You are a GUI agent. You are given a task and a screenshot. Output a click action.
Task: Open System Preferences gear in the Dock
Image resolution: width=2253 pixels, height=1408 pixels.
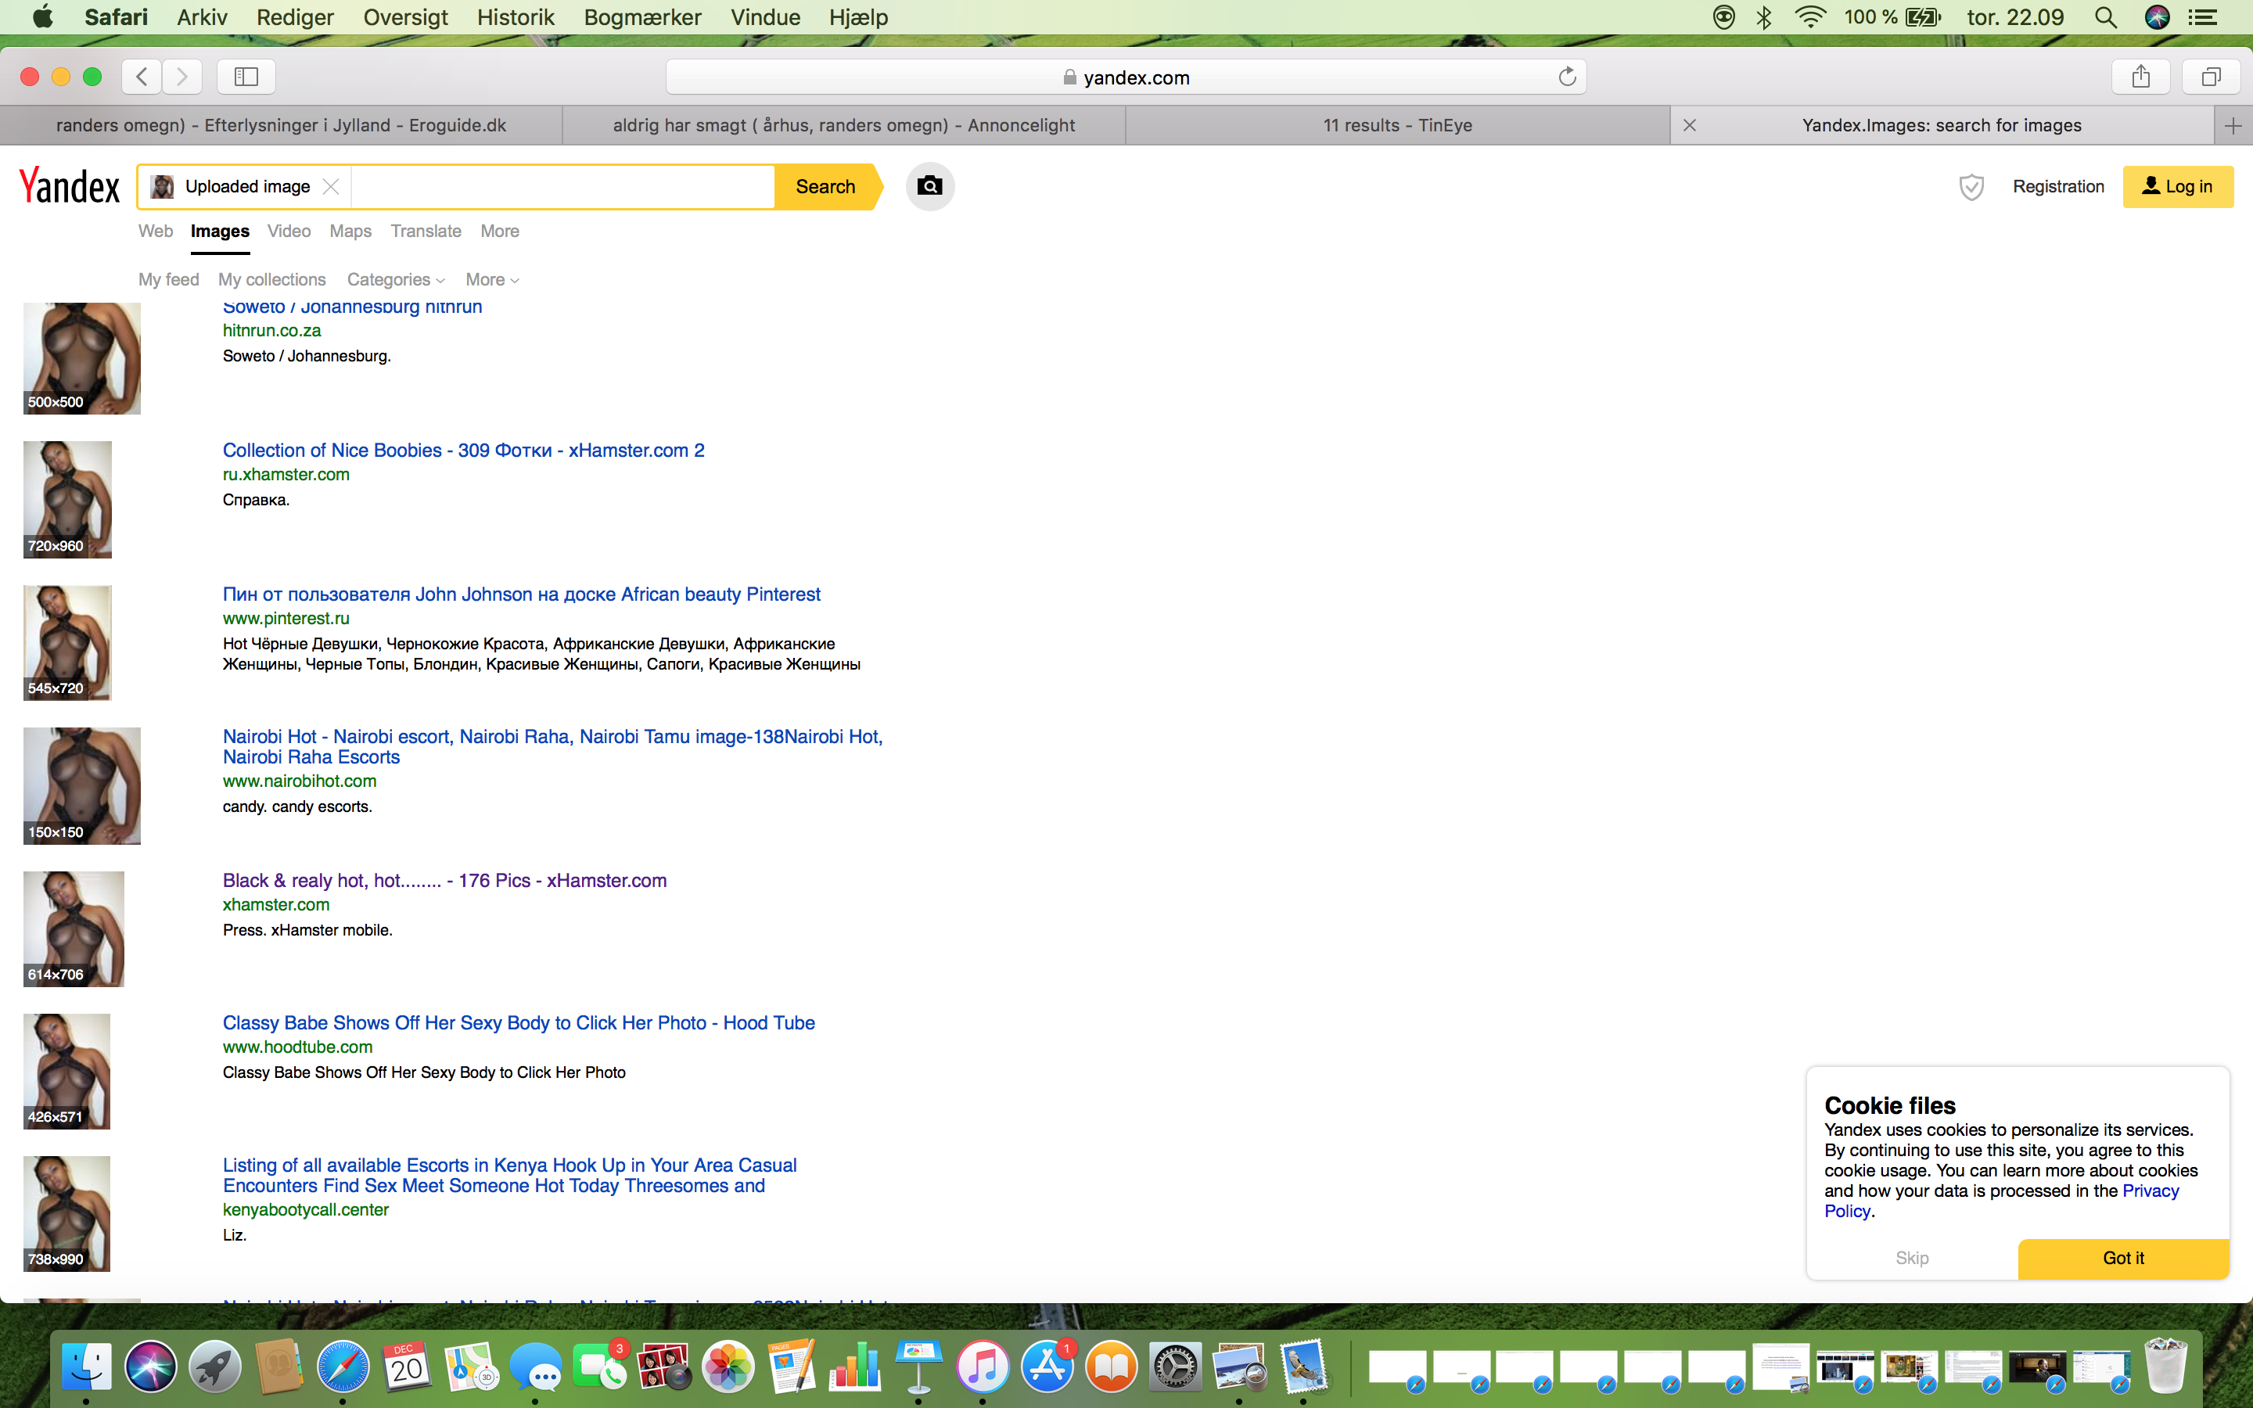[1175, 1367]
